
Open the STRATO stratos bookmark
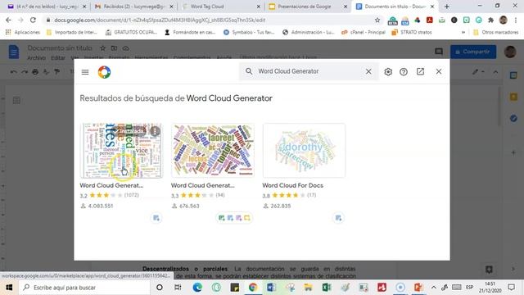(412, 32)
